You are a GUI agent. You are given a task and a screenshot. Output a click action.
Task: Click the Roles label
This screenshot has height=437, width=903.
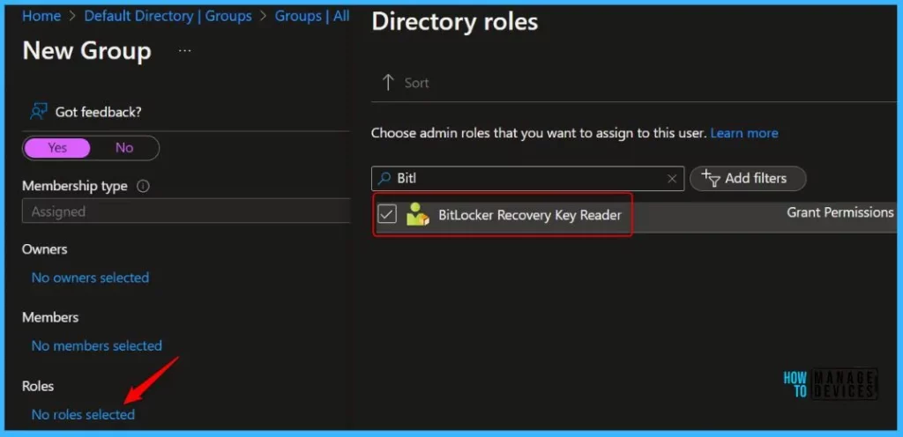pos(37,386)
